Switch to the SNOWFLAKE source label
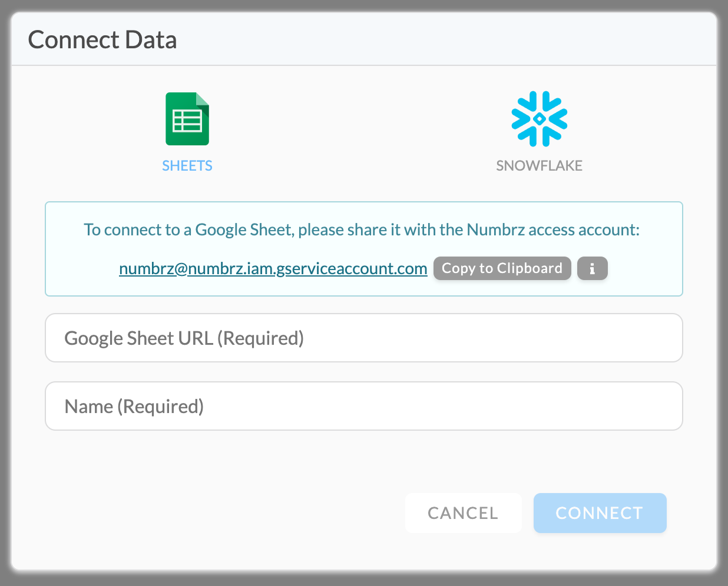The width and height of the screenshot is (728, 586). pos(539,166)
